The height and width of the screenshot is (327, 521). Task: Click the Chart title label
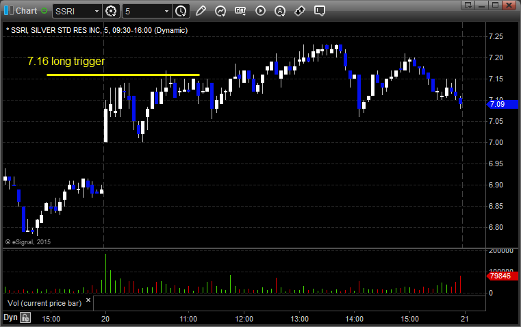(27, 11)
